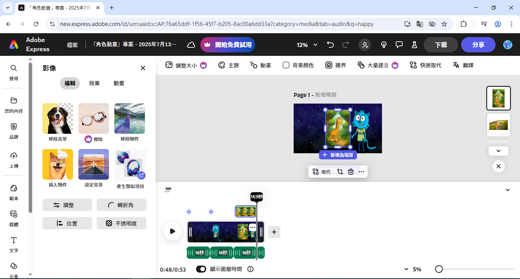Click the 分享 share button

click(478, 45)
